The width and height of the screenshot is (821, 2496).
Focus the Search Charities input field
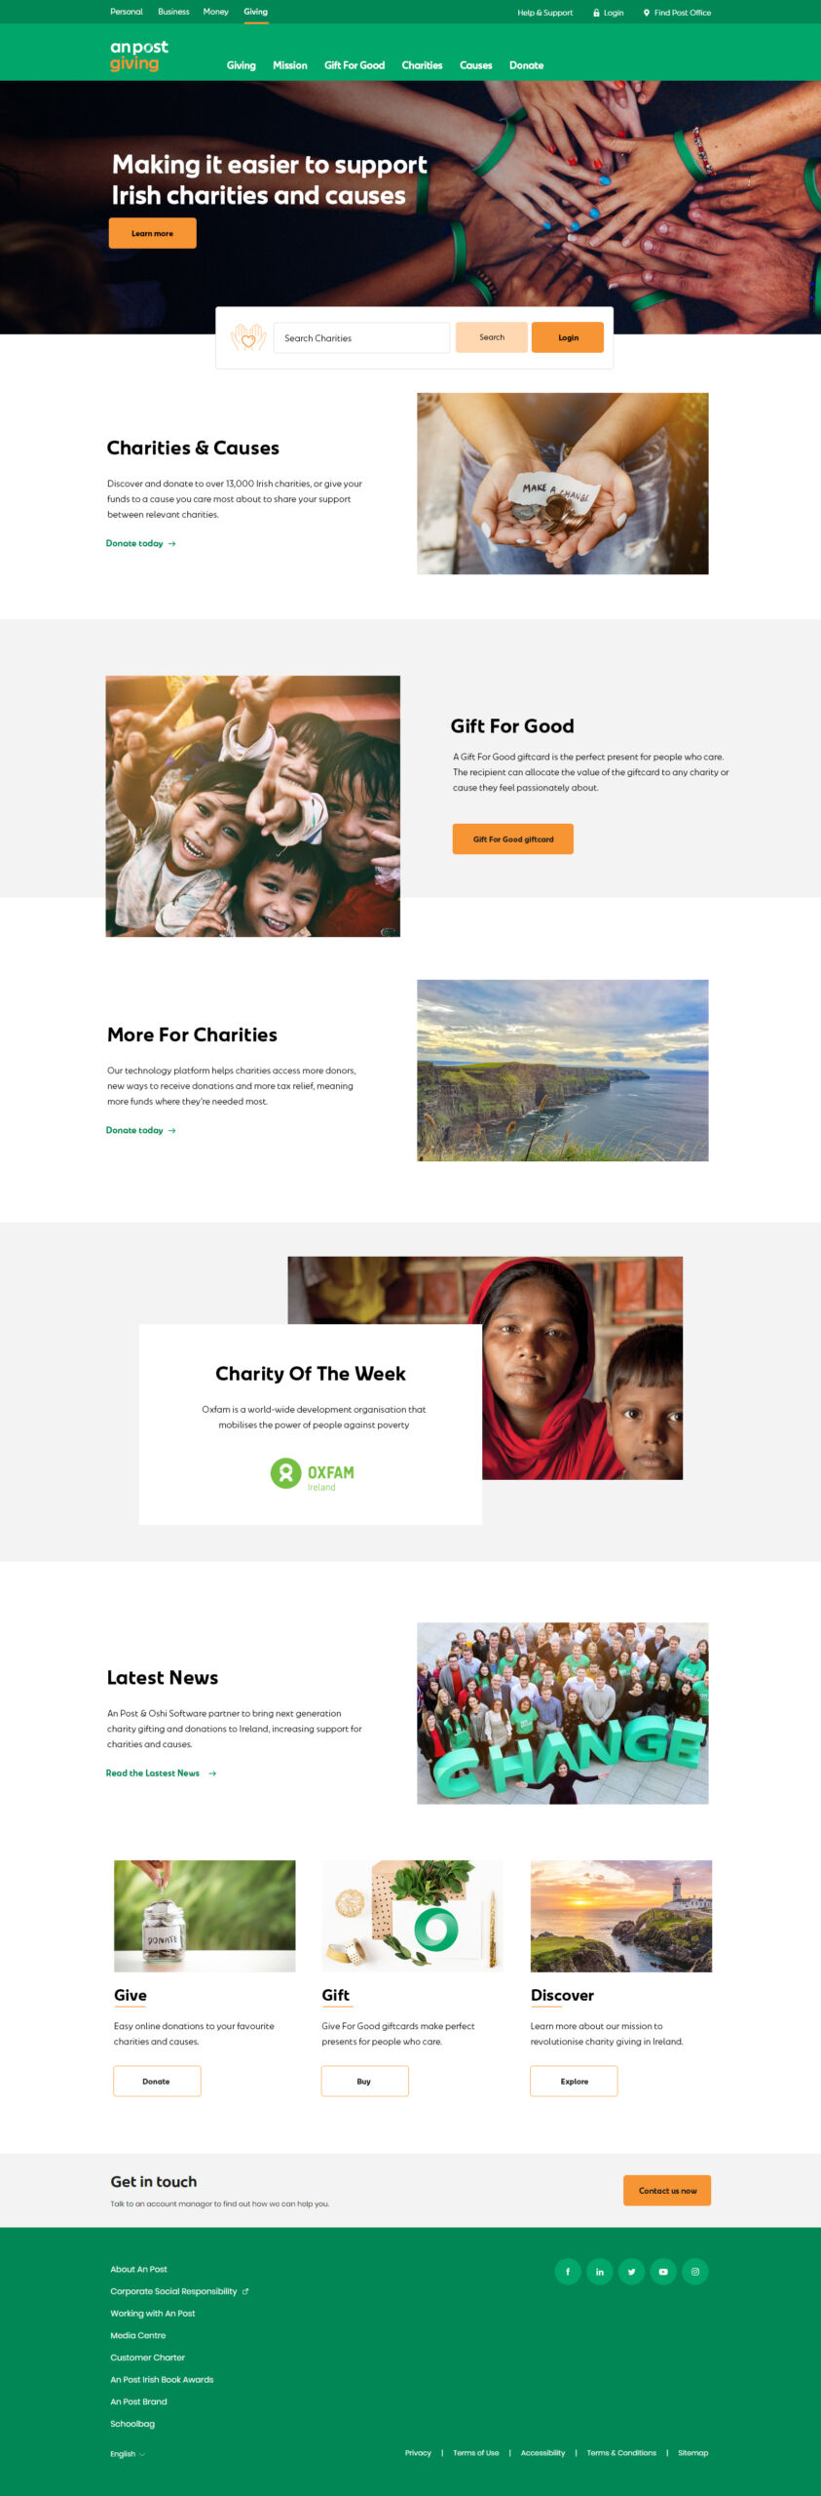[x=361, y=337]
